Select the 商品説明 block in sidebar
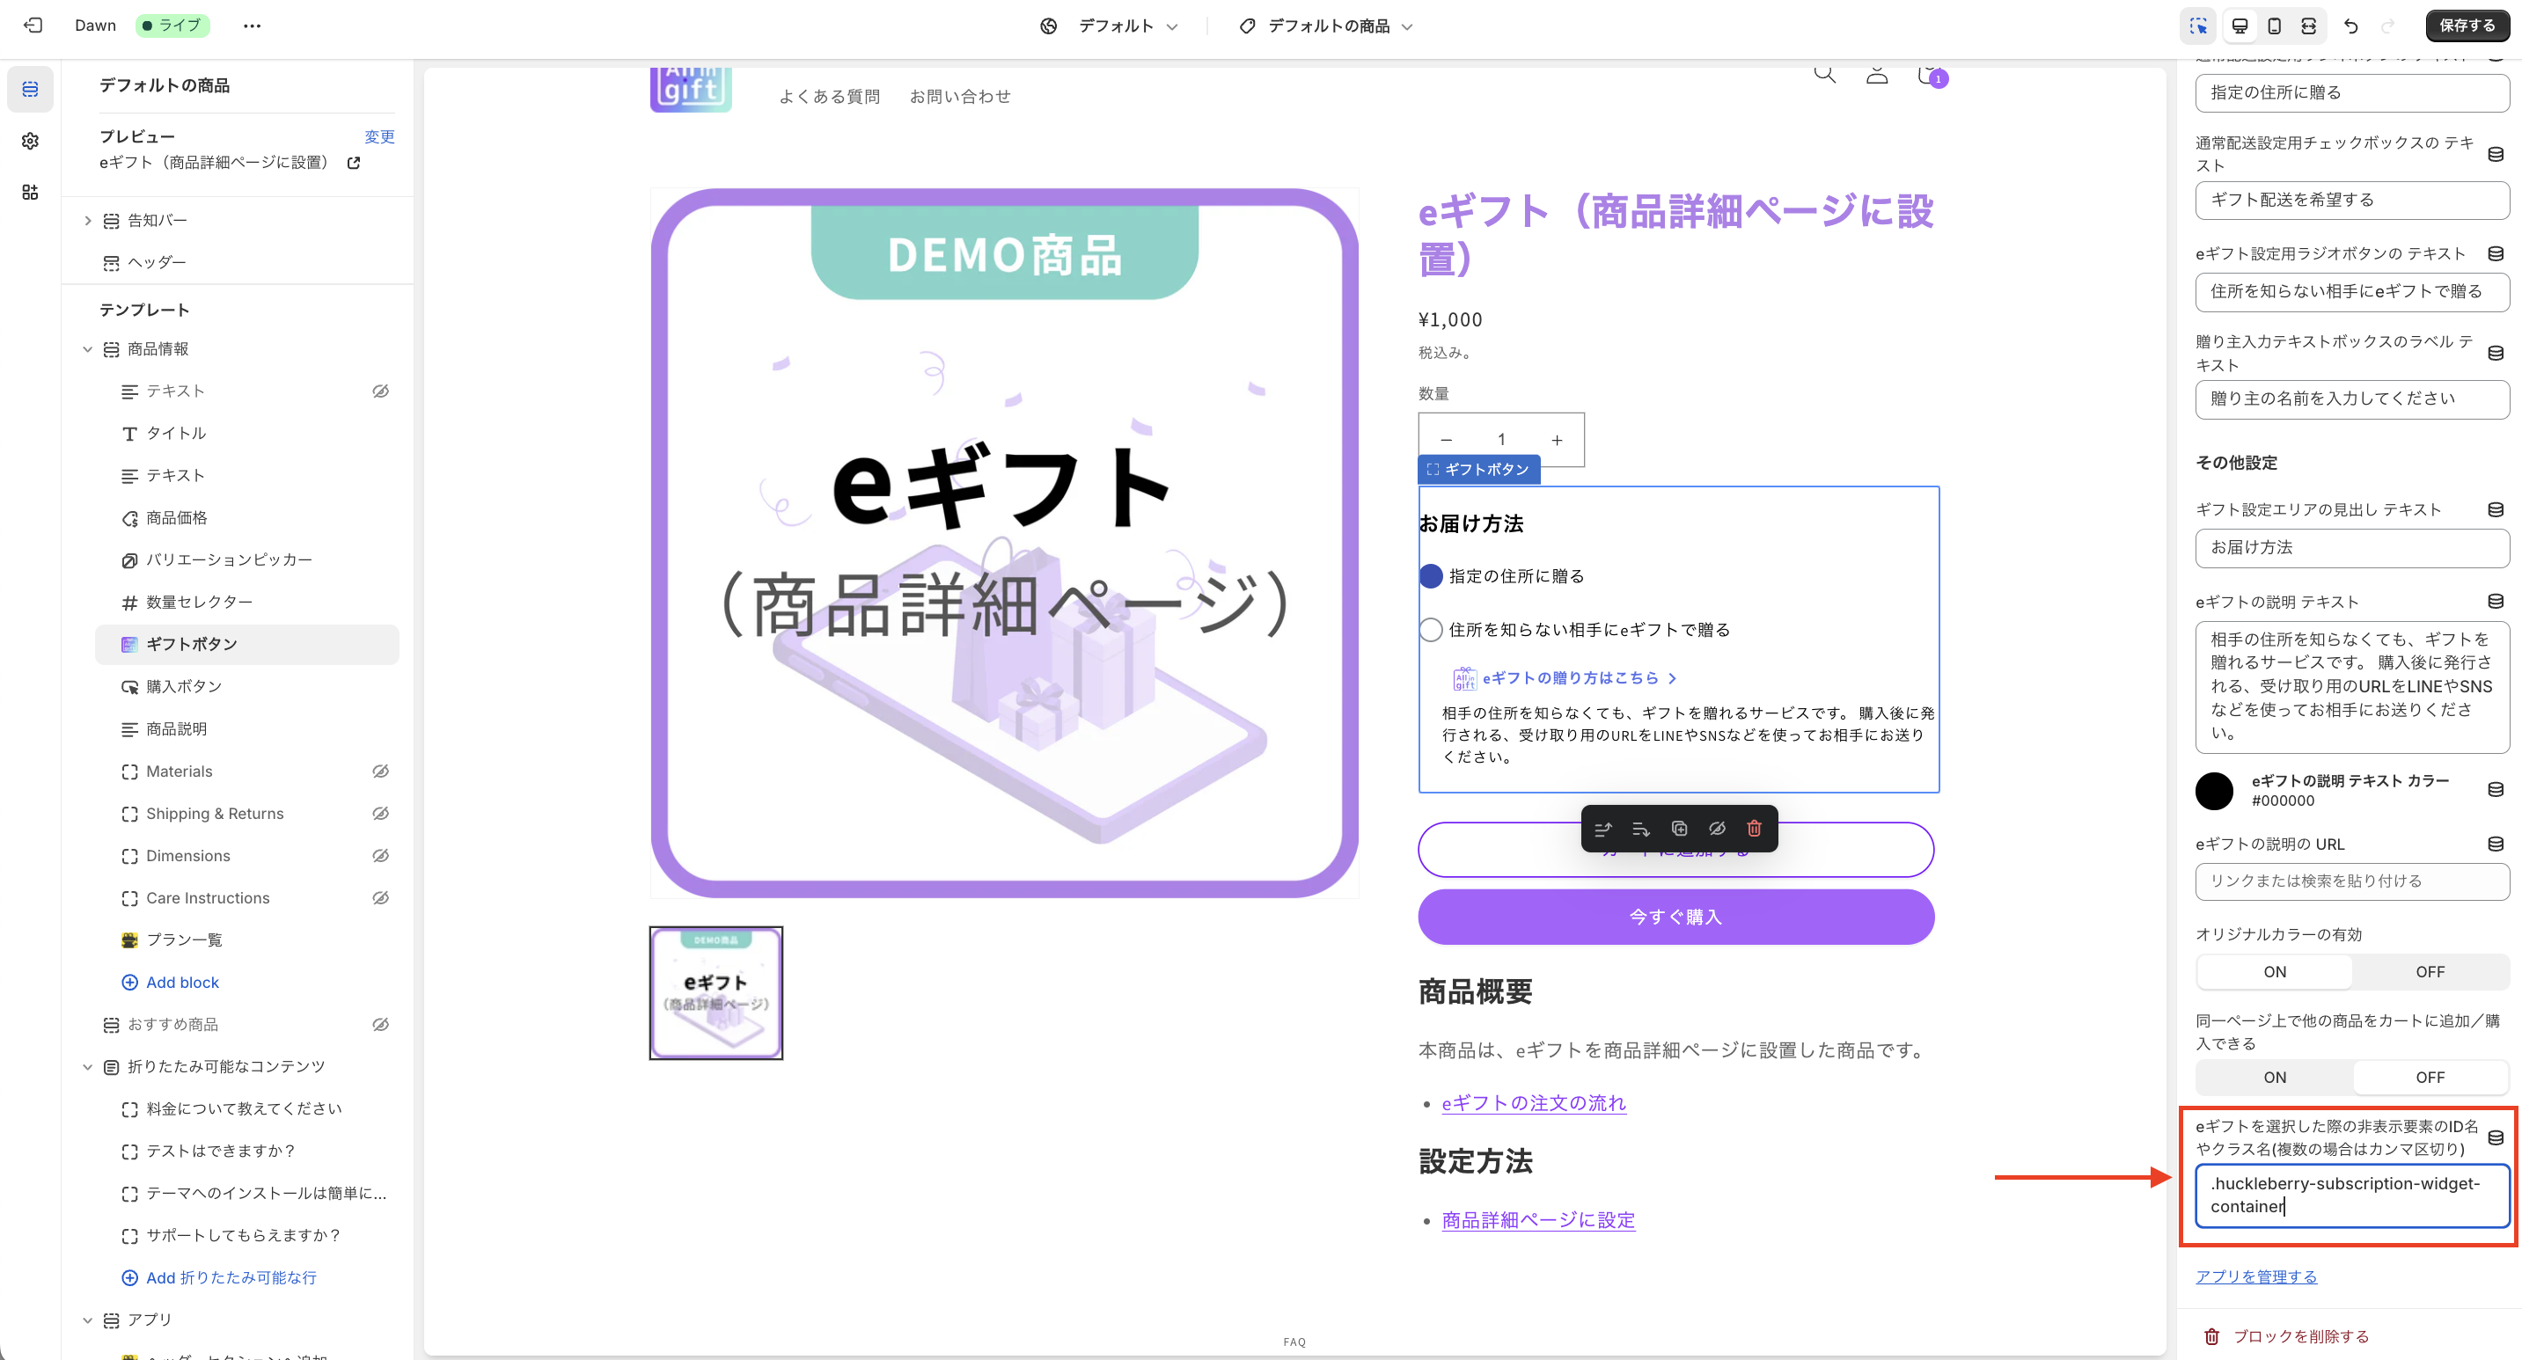The width and height of the screenshot is (2522, 1360). pyautogui.click(x=176, y=729)
